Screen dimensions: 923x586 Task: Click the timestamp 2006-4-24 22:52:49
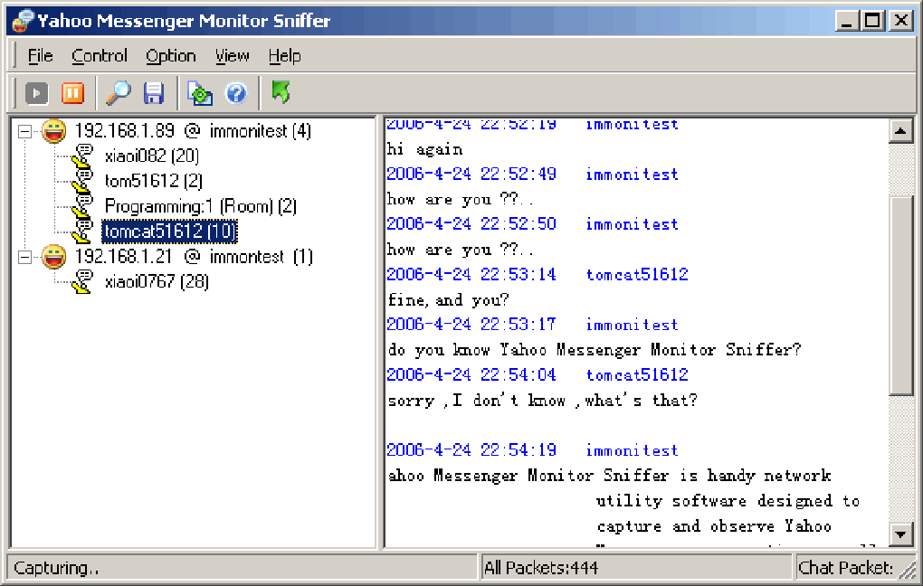[471, 175]
